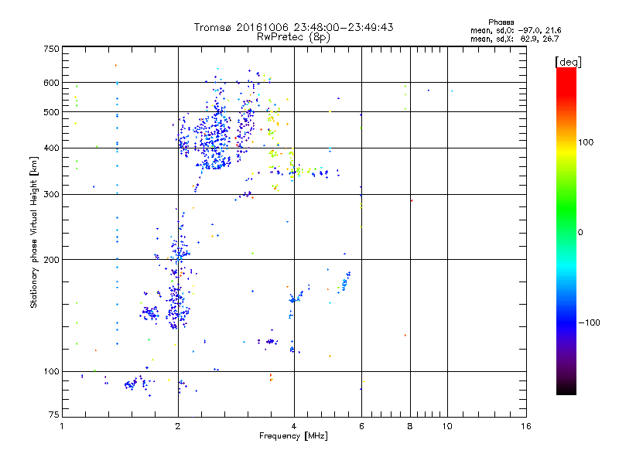Click the x-axis label 16
The height and width of the screenshot is (464, 619).
coord(526,426)
